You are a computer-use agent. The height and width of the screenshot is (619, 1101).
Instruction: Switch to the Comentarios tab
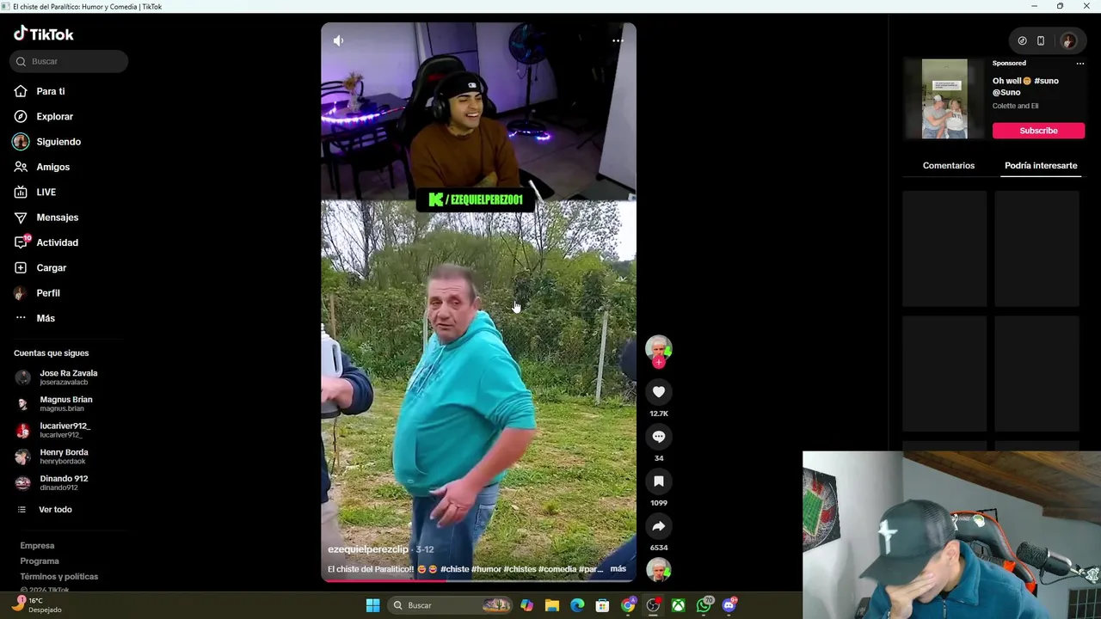pos(949,165)
